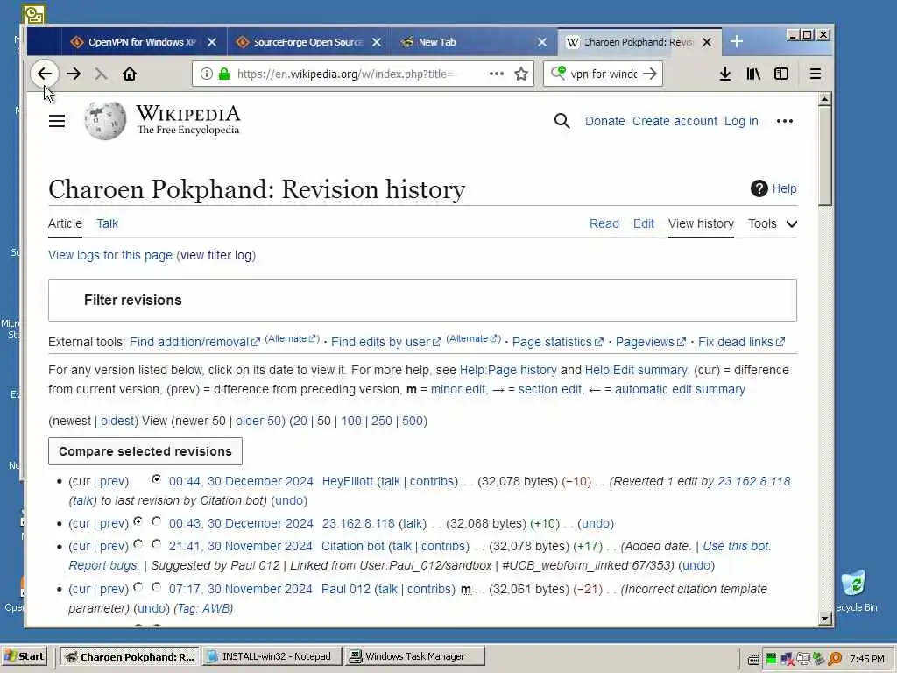The height and width of the screenshot is (673, 897).
Task: Open the Library bookshelf icon
Action: [753, 74]
